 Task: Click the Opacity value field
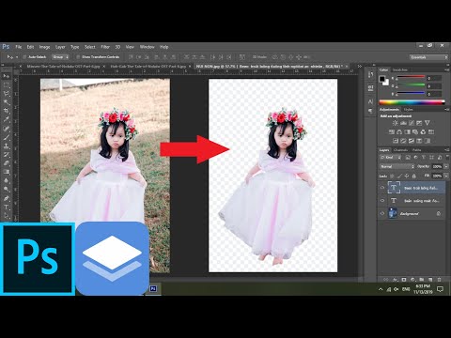tap(437, 166)
